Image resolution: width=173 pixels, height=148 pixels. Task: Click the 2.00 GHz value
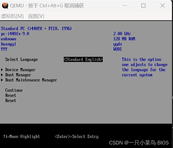(122, 34)
